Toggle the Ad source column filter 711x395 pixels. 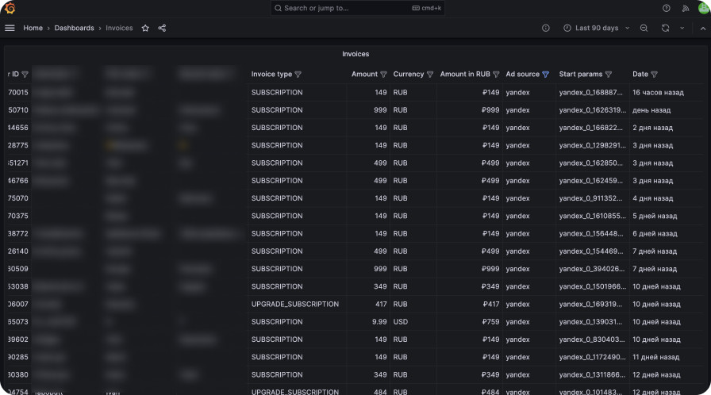coord(545,75)
